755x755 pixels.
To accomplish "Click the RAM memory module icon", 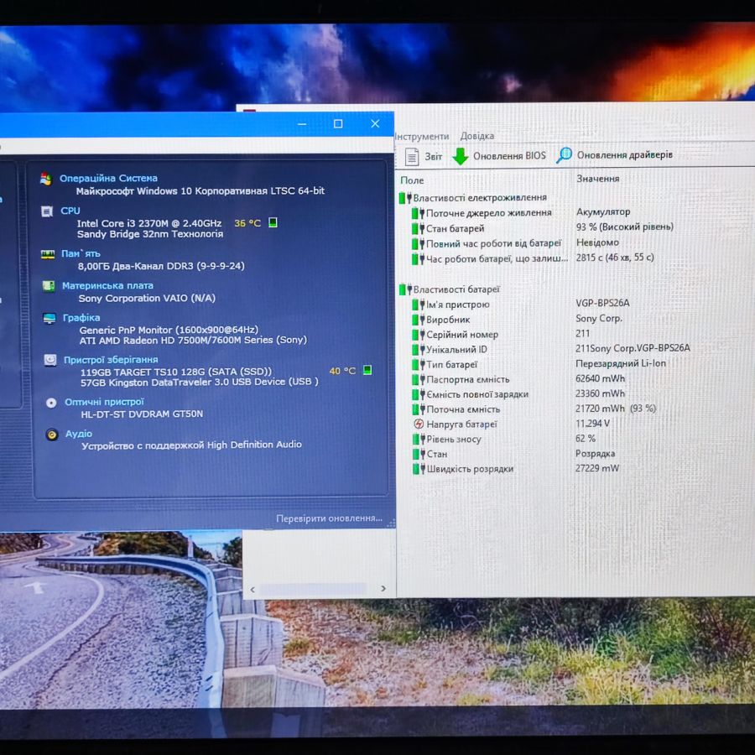I will pos(48,254).
